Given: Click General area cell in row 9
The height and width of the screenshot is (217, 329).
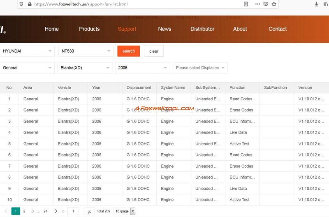Looking at the screenshot, I should point(30,189).
